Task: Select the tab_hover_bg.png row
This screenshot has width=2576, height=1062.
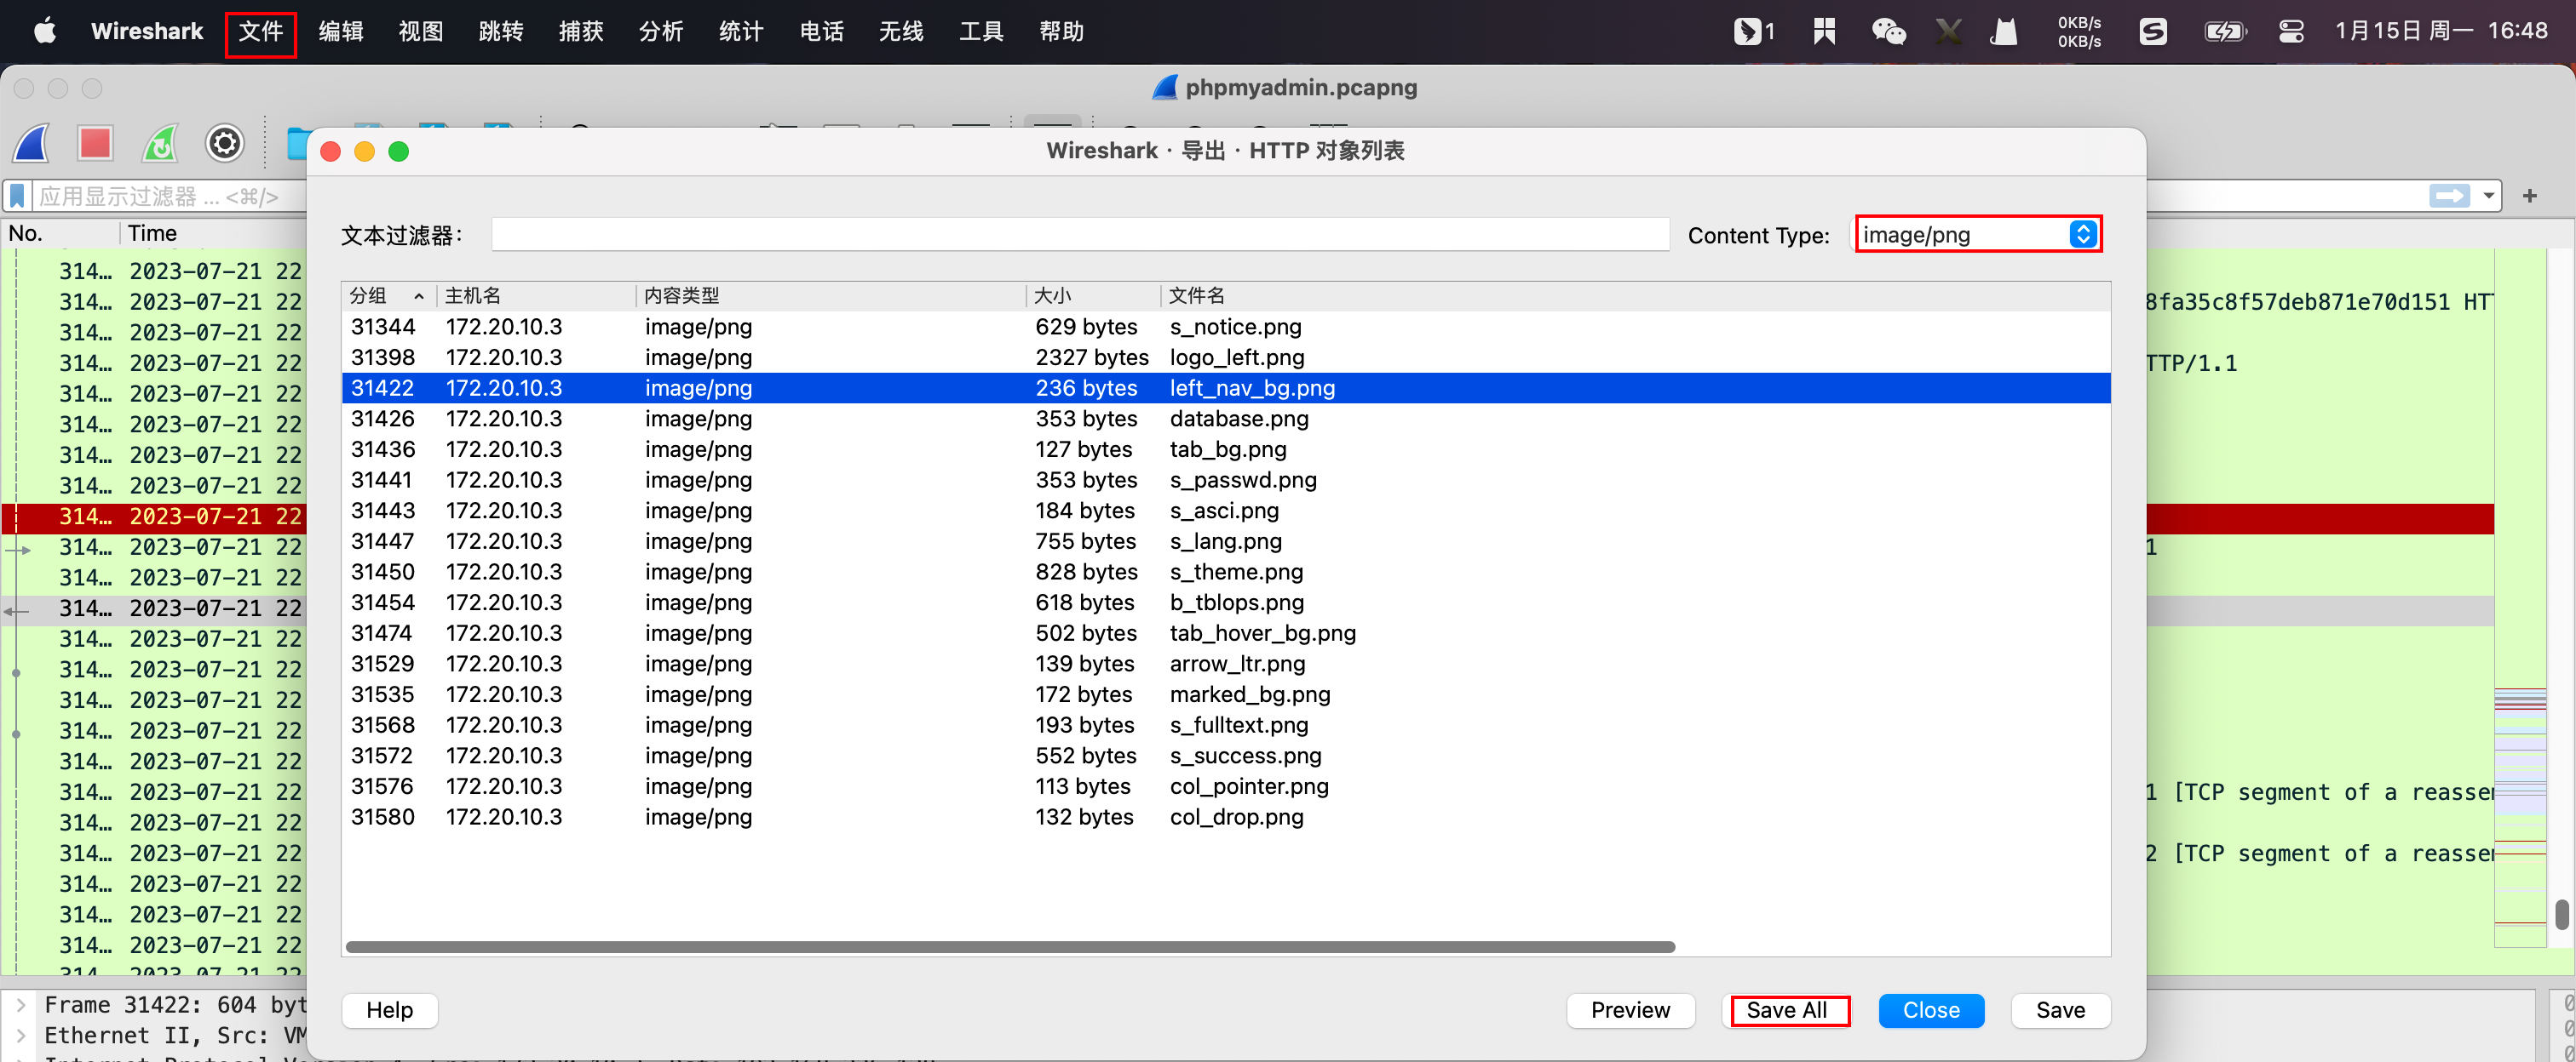Action: click(1226, 633)
